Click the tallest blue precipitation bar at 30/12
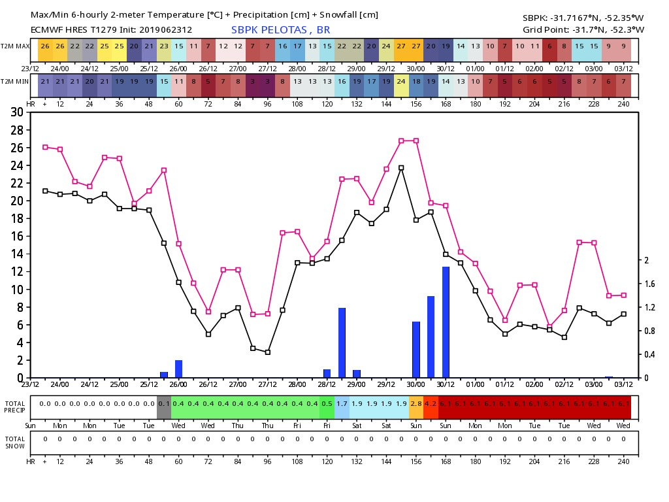Screen dimensions: 669x502 pyautogui.click(x=446, y=322)
